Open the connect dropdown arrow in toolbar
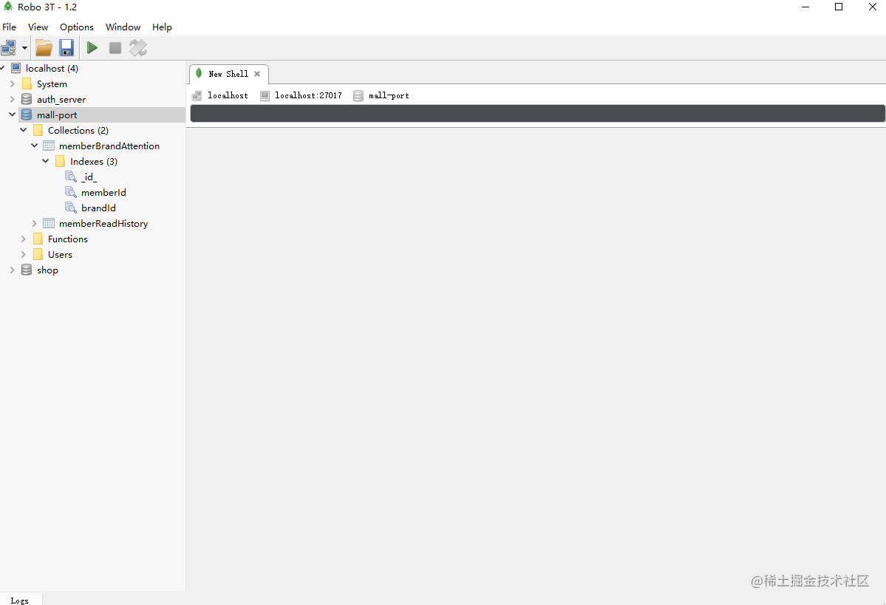 (24, 48)
